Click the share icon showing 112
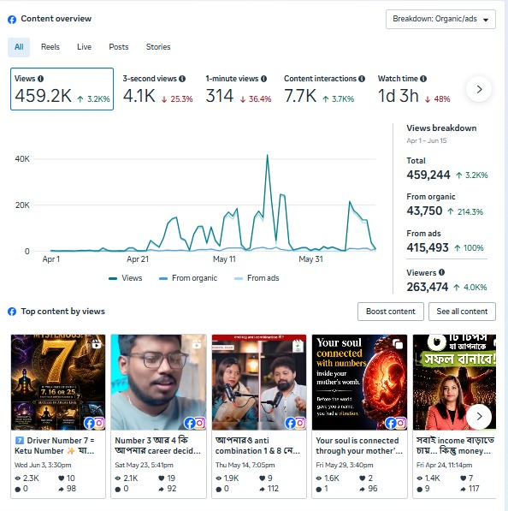508x511 pixels. tap(263, 489)
